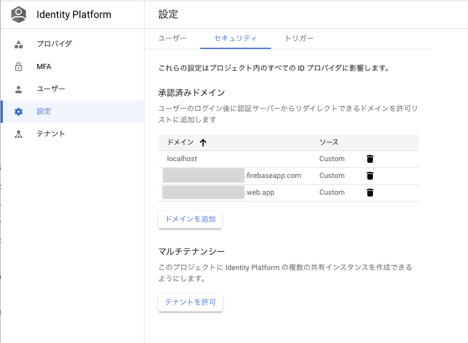Toggle sort order with ドメイン arrow
The image size is (468, 343).
click(203, 143)
